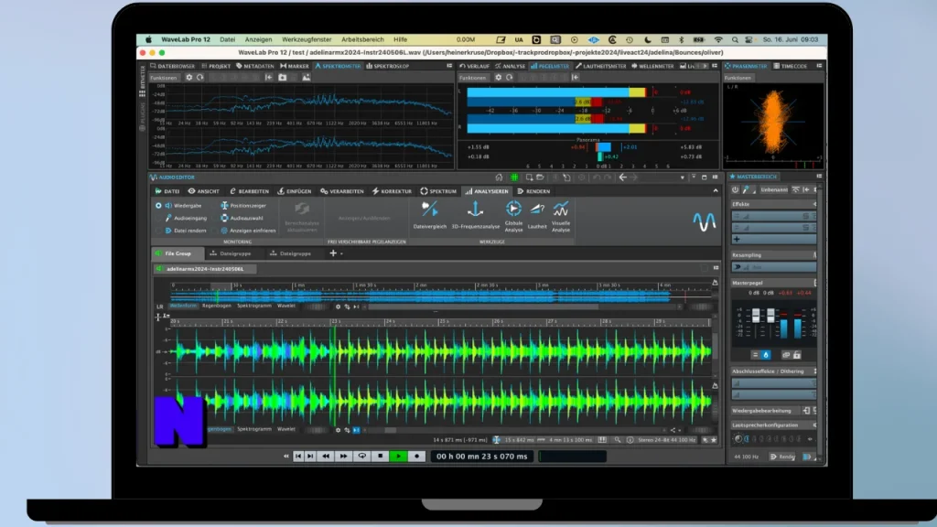The width and height of the screenshot is (937, 527).
Task: Click the power icon in Masterbereich toolbar
Action: 735,190
